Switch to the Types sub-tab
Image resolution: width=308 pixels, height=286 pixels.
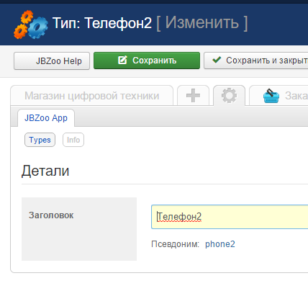pos(40,140)
